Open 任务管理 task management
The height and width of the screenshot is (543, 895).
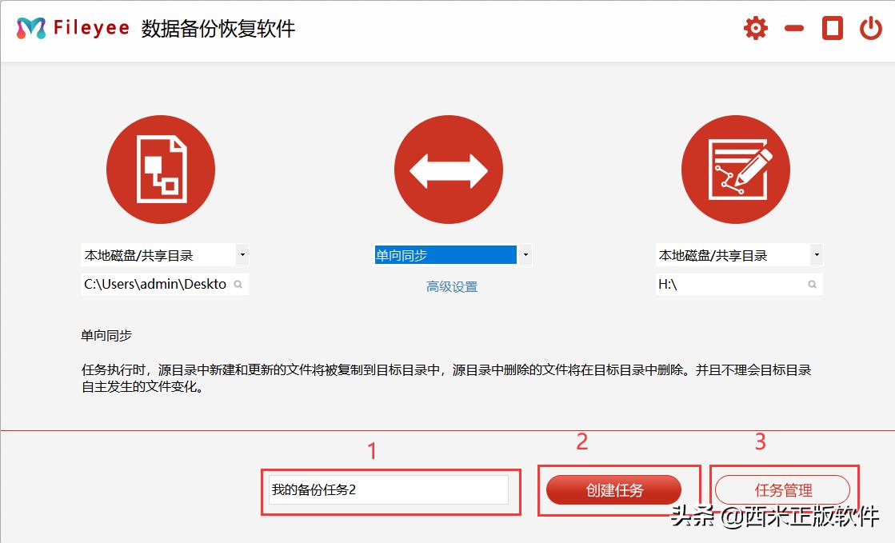point(784,490)
